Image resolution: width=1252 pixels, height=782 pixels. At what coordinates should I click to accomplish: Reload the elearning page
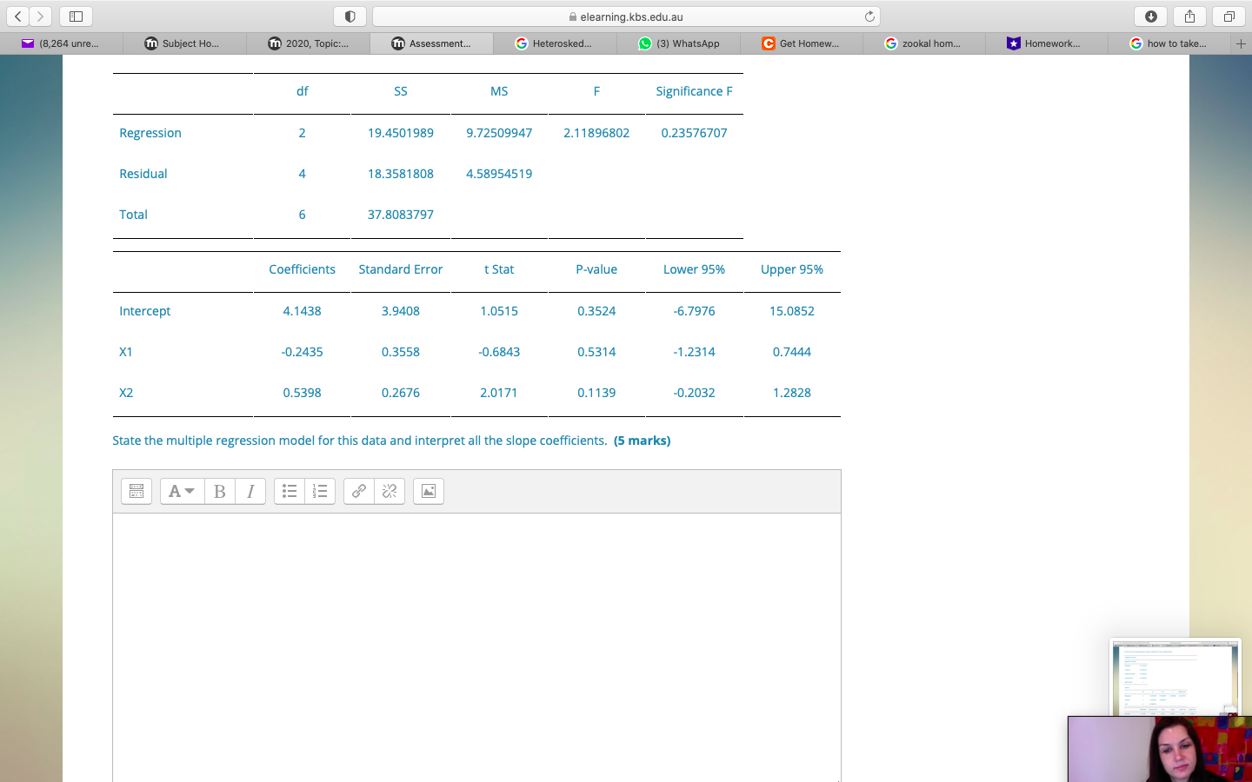point(869,17)
